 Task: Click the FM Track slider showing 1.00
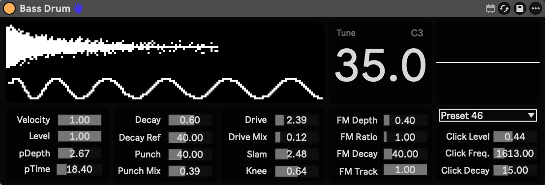point(405,170)
